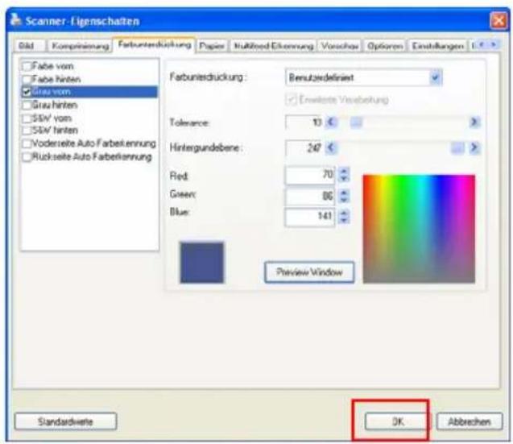The width and height of the screenshot is (513, 444).
Task: Enable Vorderseite Auto Farberkennung
Action: coord(27,143)
